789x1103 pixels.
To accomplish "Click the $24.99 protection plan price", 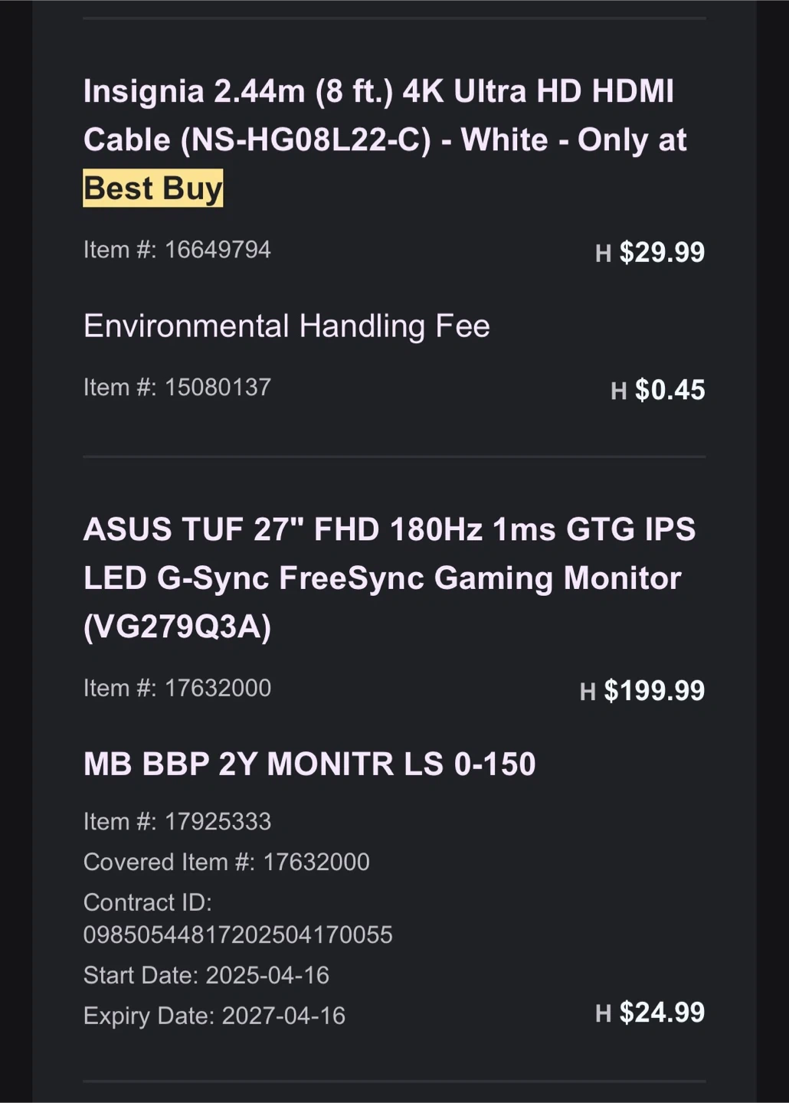I will click(x=662, y=1012).
